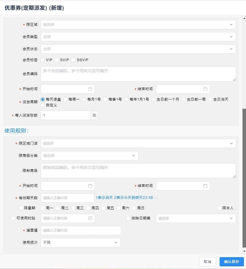Check the SSVIP member tag
The width and height of the screenshot is (246, 269).
73,60
